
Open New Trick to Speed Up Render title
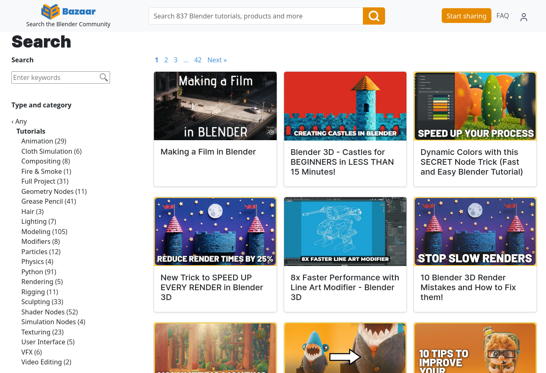(212, 287)
